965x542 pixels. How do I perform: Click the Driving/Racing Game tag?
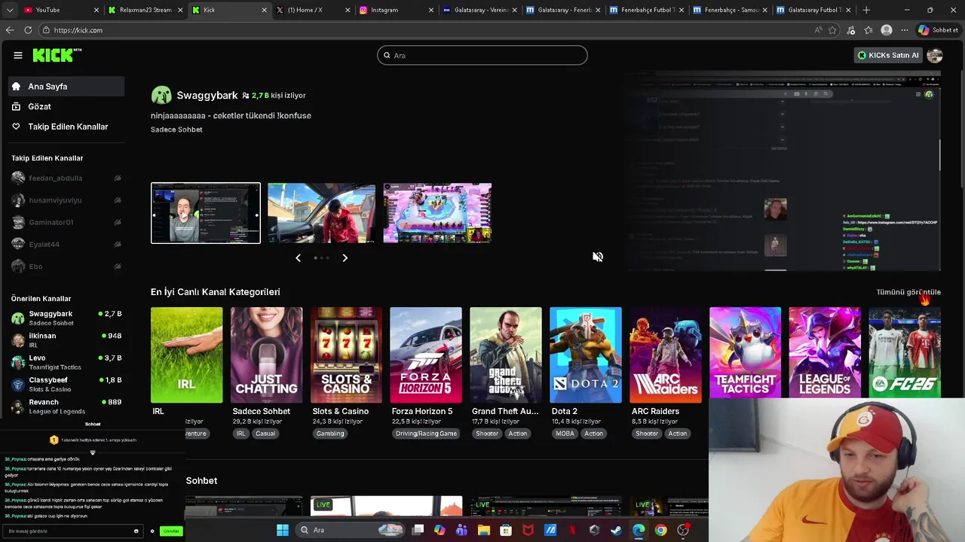point(426,434)
